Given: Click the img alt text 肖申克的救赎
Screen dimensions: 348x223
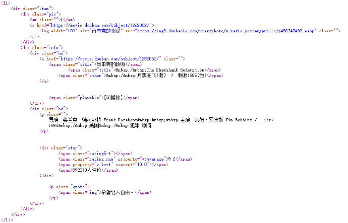Looking at the screenshot, I should pyautogui.click(x=106, y=31).
